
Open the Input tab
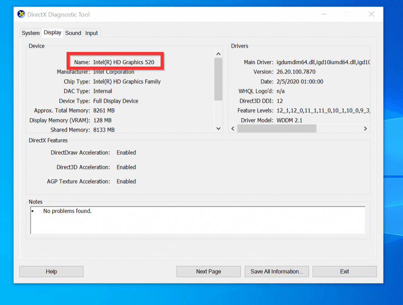[x=92, y=33]
